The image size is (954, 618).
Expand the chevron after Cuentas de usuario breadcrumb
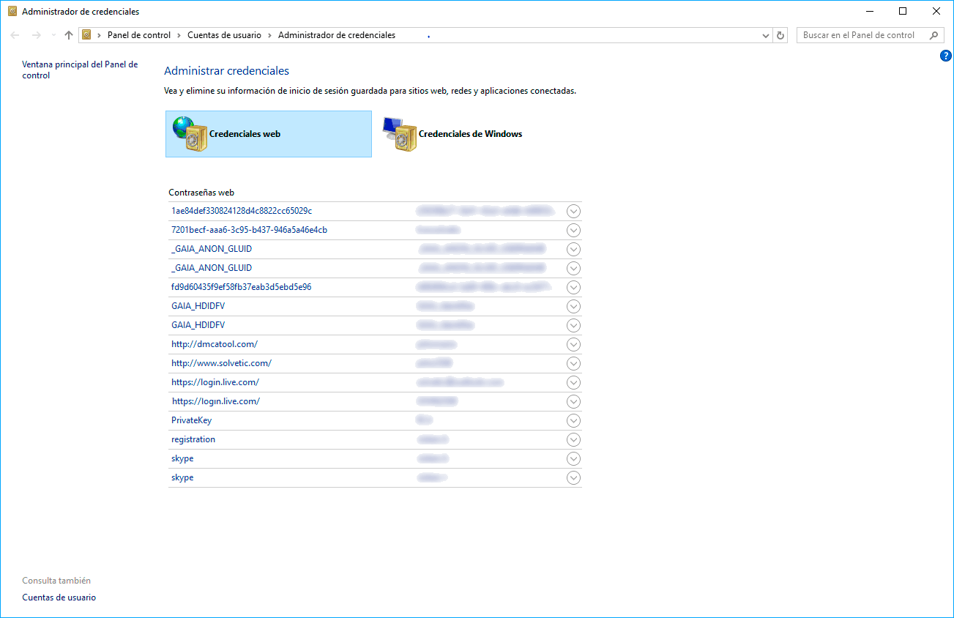[270, 35]
